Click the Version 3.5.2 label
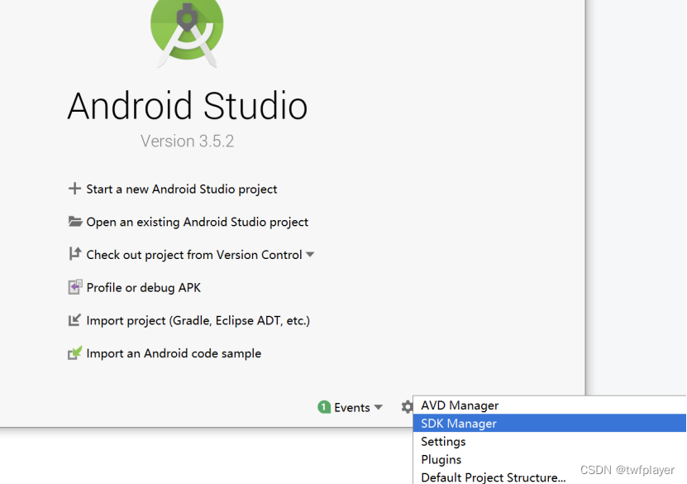The image size is (687, 484). 187,141
